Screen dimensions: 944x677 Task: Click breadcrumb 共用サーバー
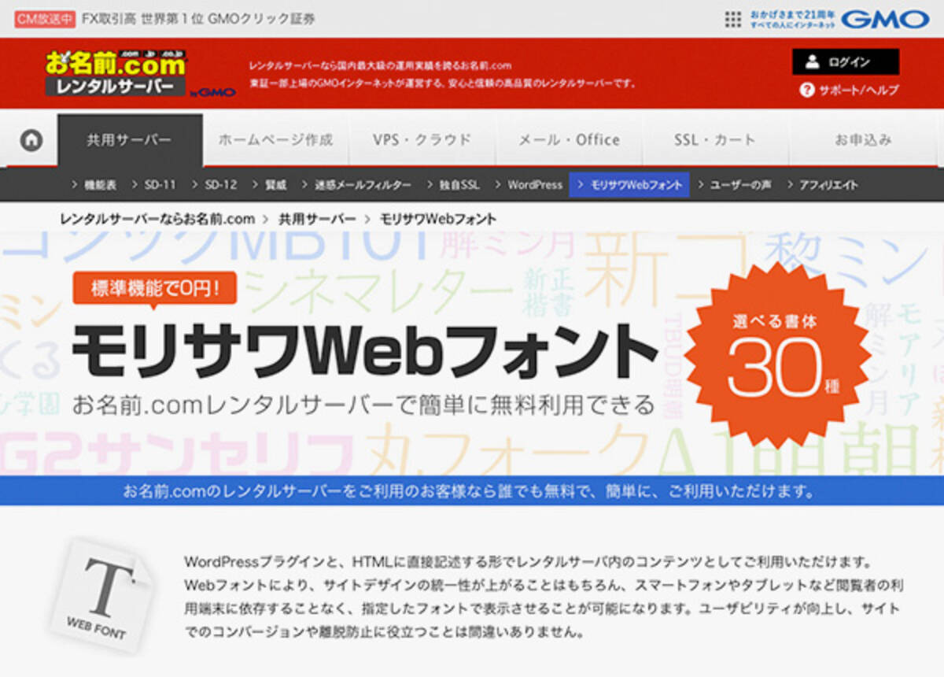317,219
